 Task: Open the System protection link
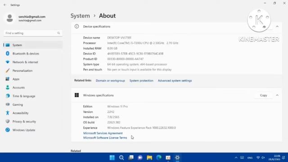click(x=141, y=81)
